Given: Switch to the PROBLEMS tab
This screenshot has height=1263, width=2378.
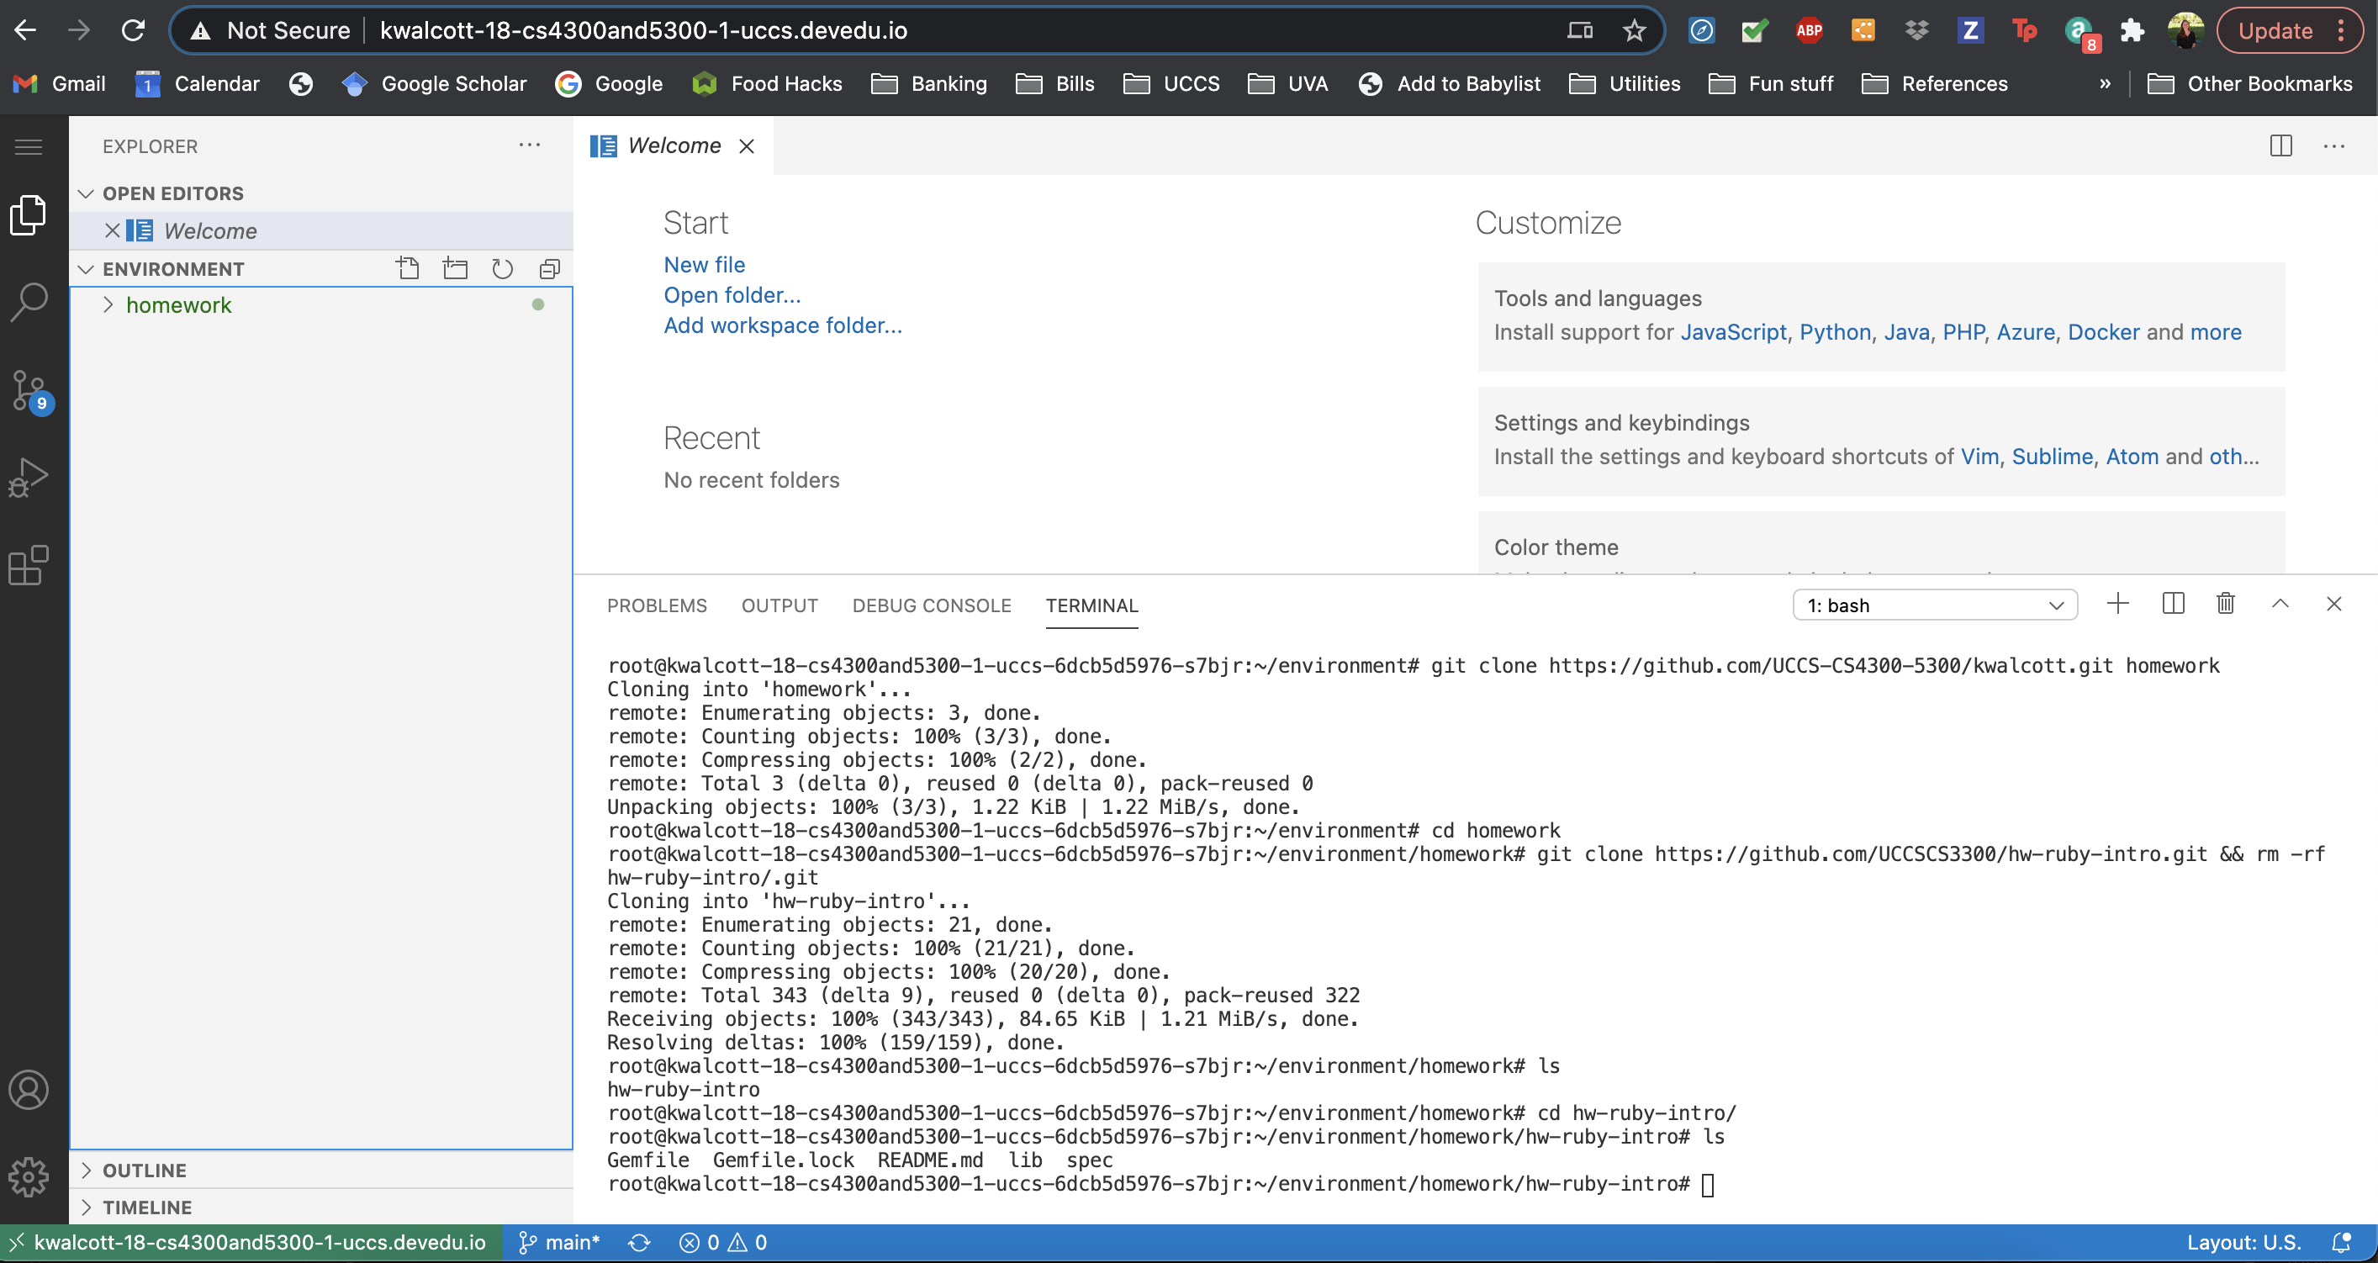Looking at the screenshot, I should pyautogui.click(x=657, y=605).
